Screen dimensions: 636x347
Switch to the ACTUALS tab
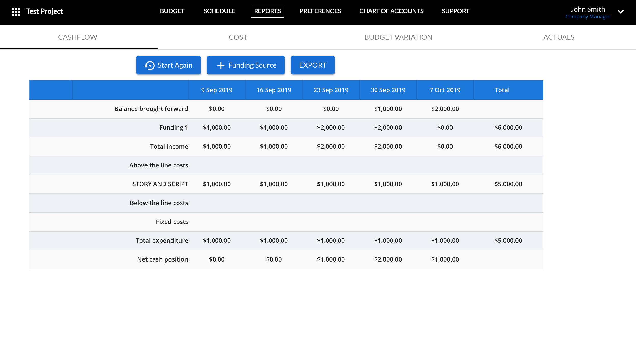point(559,37)
